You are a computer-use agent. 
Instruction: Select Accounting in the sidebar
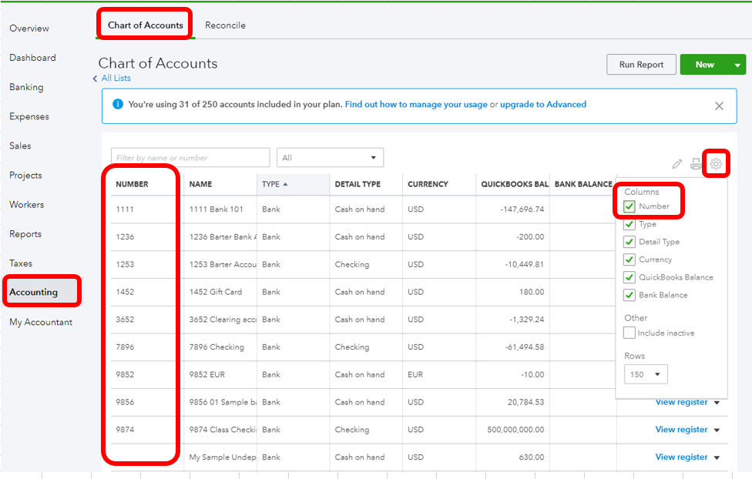pos(34,292)
